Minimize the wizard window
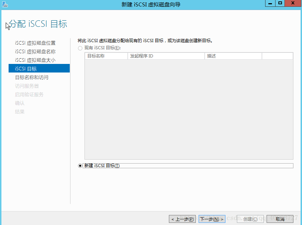 (x=270, y=3)
